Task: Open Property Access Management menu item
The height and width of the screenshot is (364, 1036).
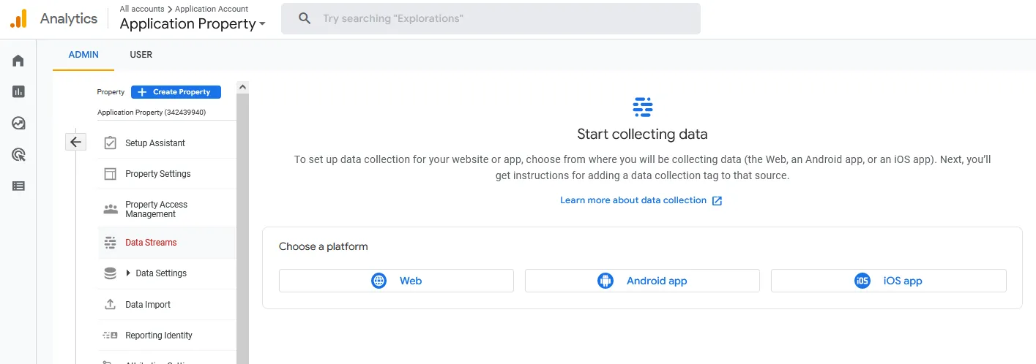Action: pyautogui.click(x=167, y=209)
